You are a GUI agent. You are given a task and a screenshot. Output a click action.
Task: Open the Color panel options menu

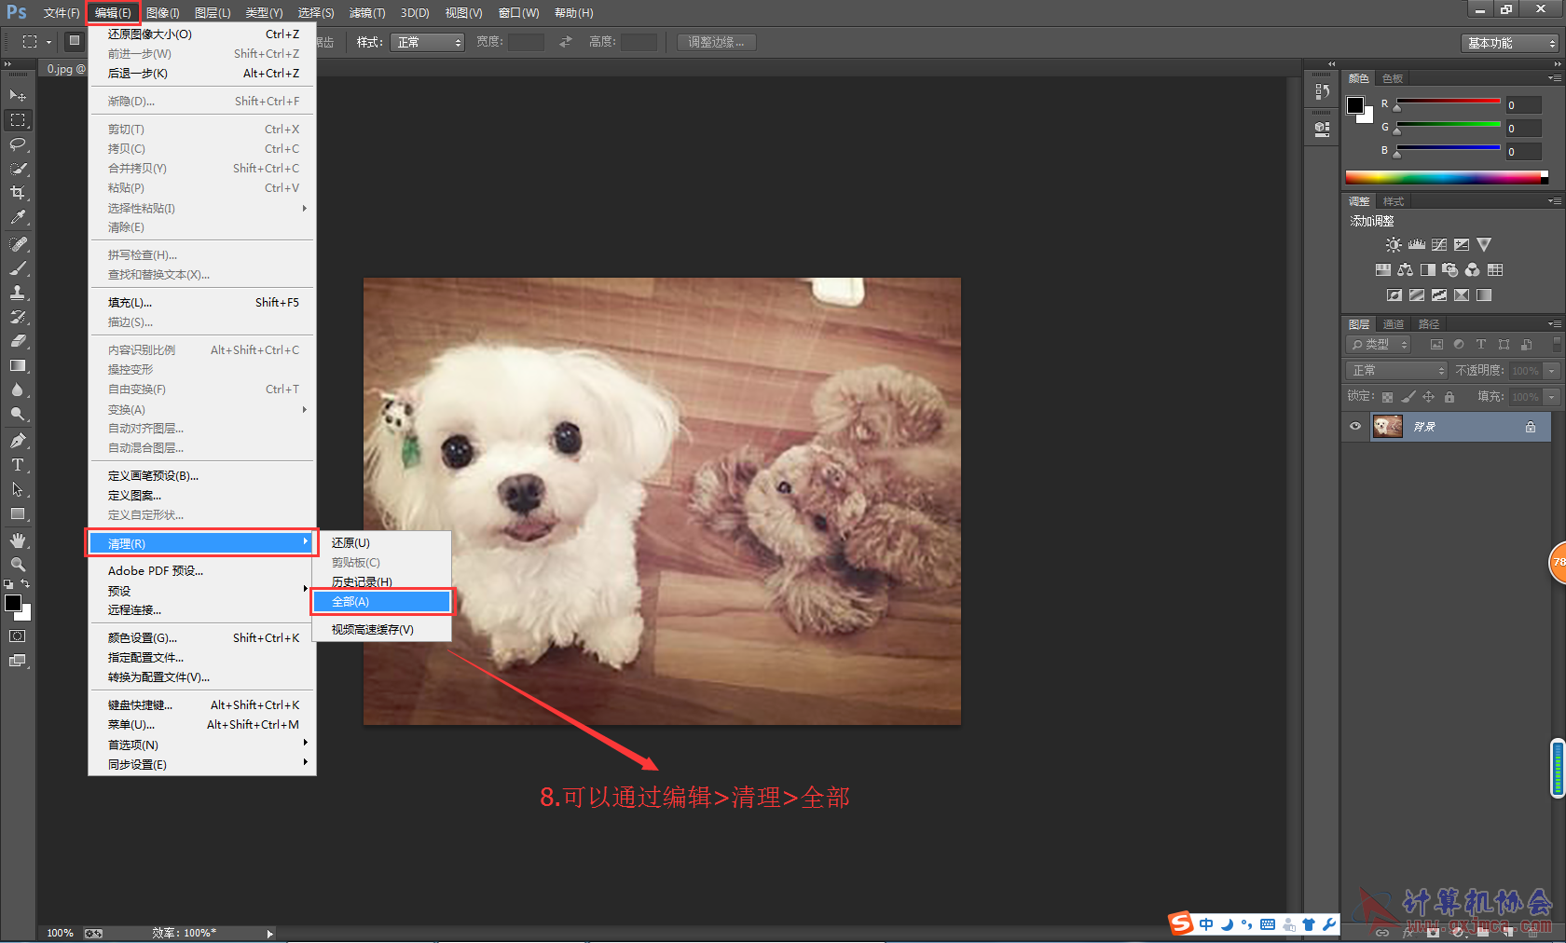(x=1555, y=78)
